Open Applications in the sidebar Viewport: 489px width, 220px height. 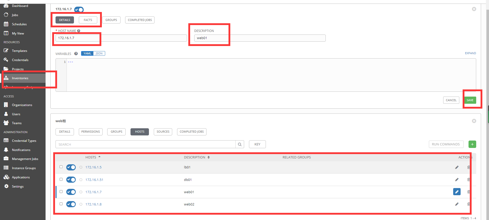coord(21,177)
